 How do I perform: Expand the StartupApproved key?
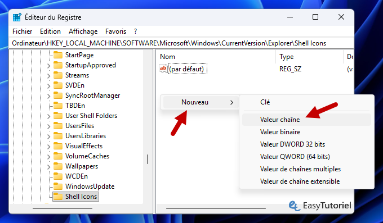(48, 66)
